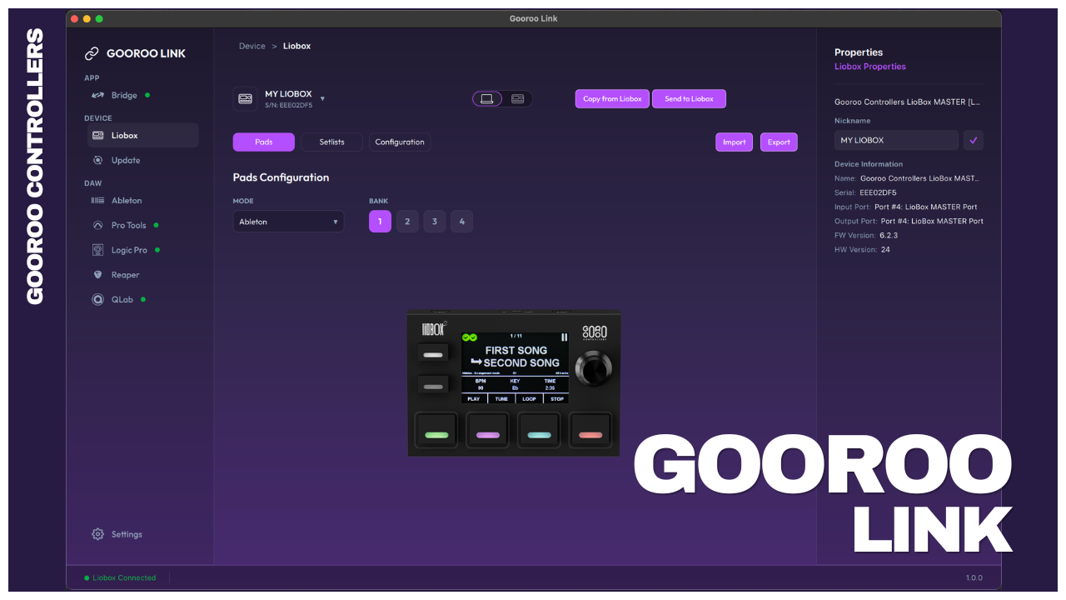Image resolution: width=1066 pixels, height=600 pixels.
Task: Switch to device view toggle
Action: [517, 99]
